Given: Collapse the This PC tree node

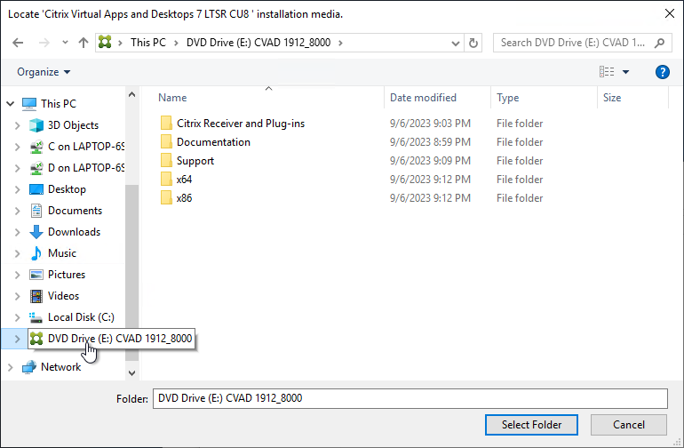Looking at the screenshot, I should (11, 104).
